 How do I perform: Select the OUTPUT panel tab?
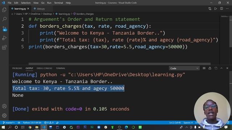point(29,68)
